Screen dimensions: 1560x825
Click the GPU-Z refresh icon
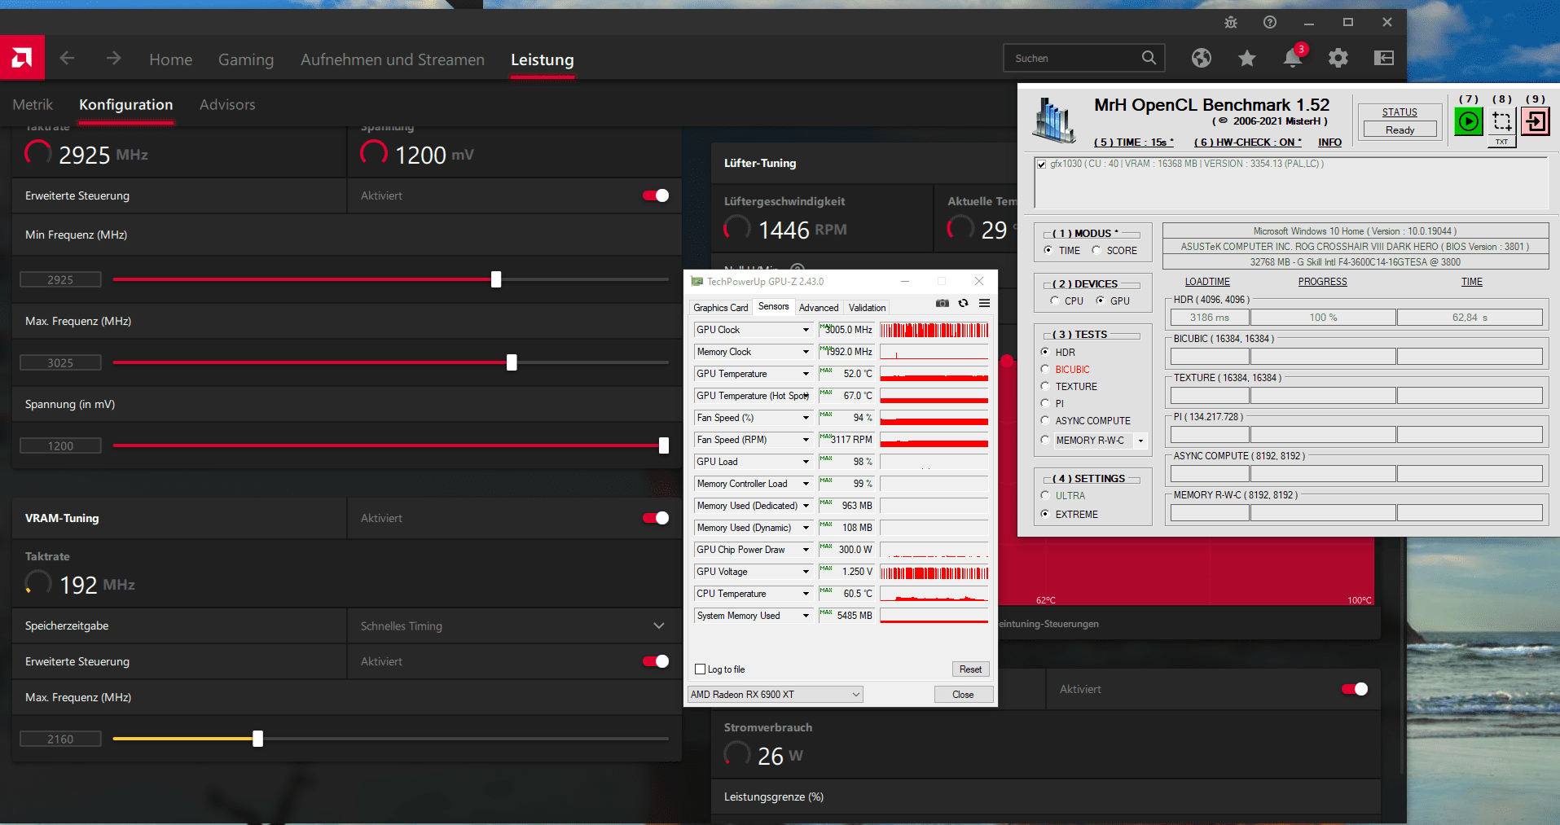pyautogui.click(x=964, y=303)
